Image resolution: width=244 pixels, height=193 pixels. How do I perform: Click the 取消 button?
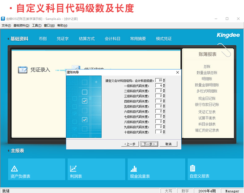[x=168, y=144]
